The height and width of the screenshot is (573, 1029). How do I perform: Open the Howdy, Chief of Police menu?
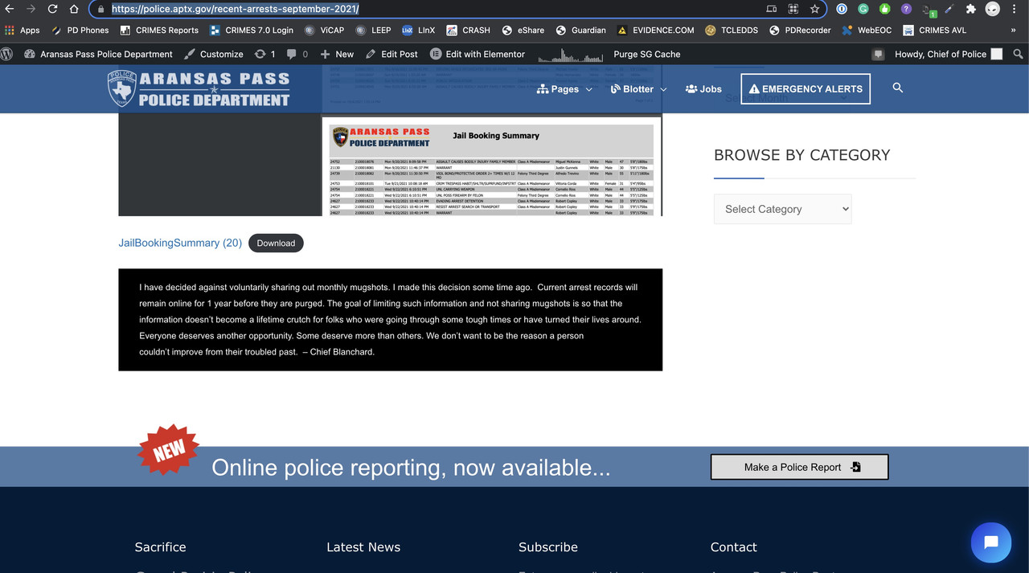(x=948, y=54)
